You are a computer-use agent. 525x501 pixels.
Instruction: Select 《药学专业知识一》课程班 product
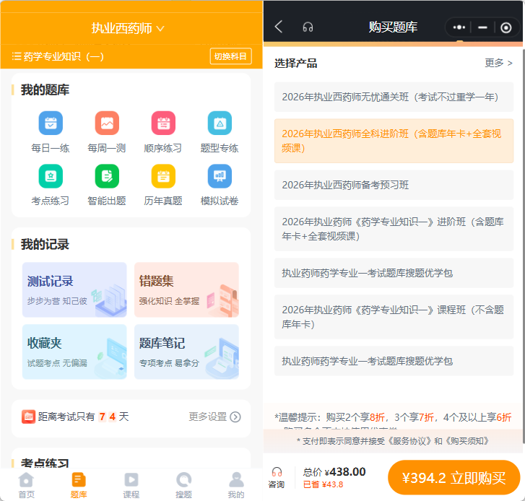pyautogui.click(x=394, y=317)
